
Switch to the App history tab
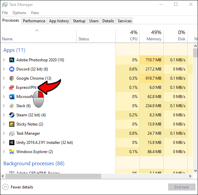[x=59, y=21]
